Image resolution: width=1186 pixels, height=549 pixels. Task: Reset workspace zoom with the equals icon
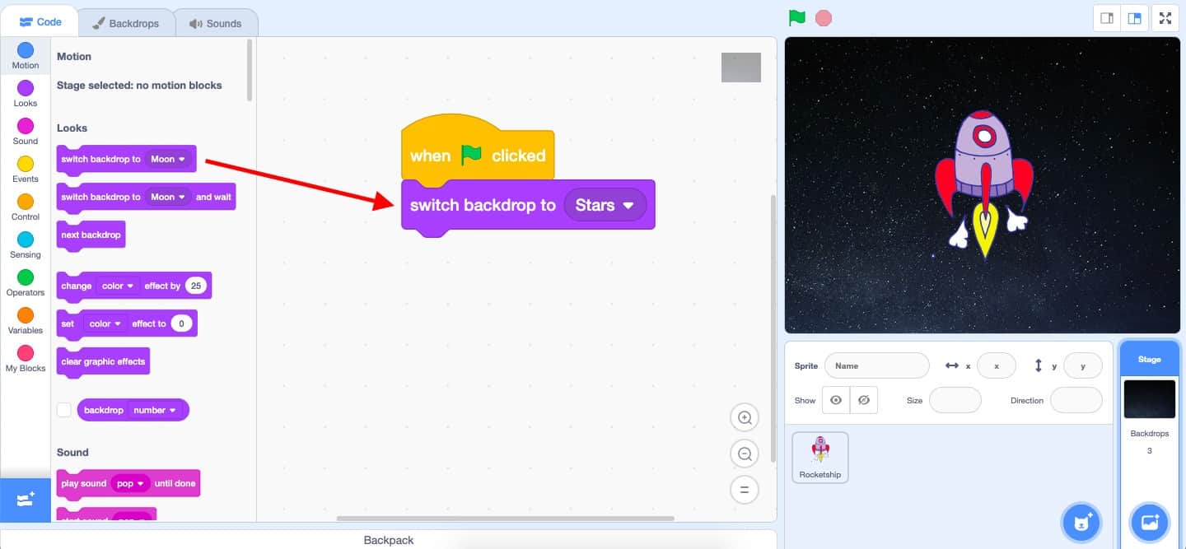point(745,490)
